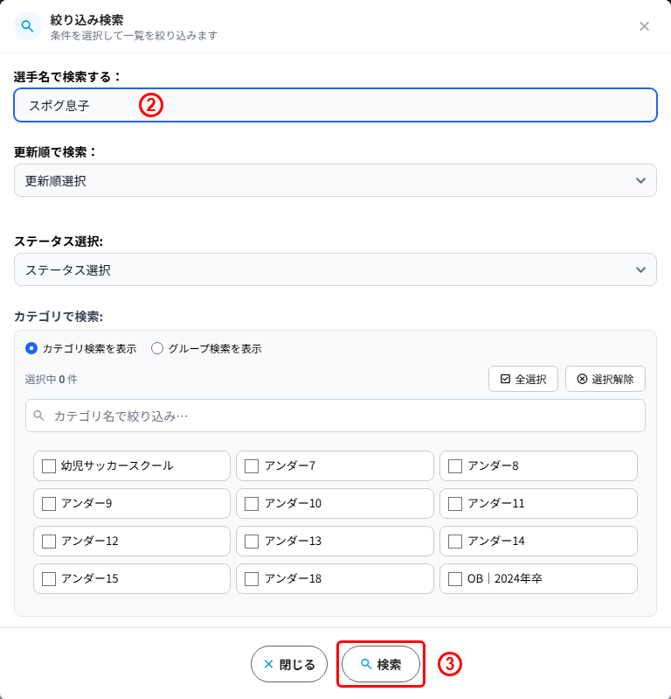Select the グループ検索を表示 radio button
Screen dimensions: 671x699
157,348
